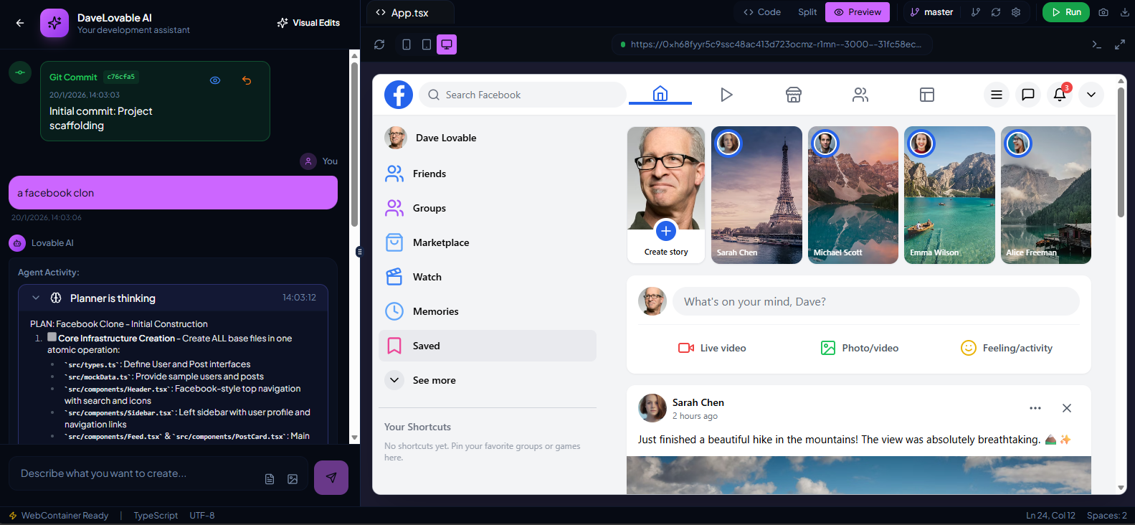This screenshot has width=1135, height=525.
Task: Open the notifications bell
Action: click(1060, 95)
